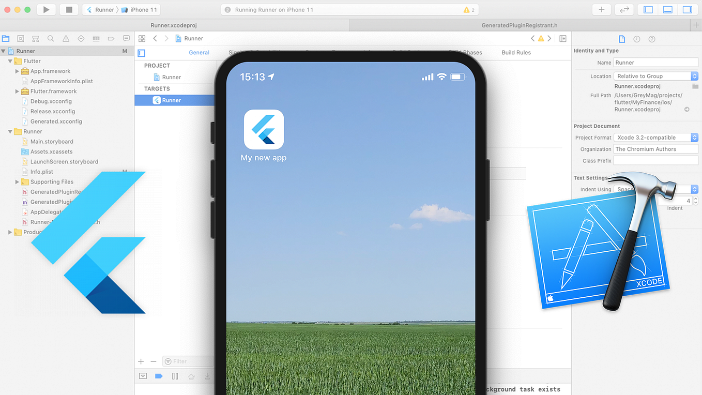Hide the right inspector panel
Screen dimensions: 702x395
(x=688, y=9)
